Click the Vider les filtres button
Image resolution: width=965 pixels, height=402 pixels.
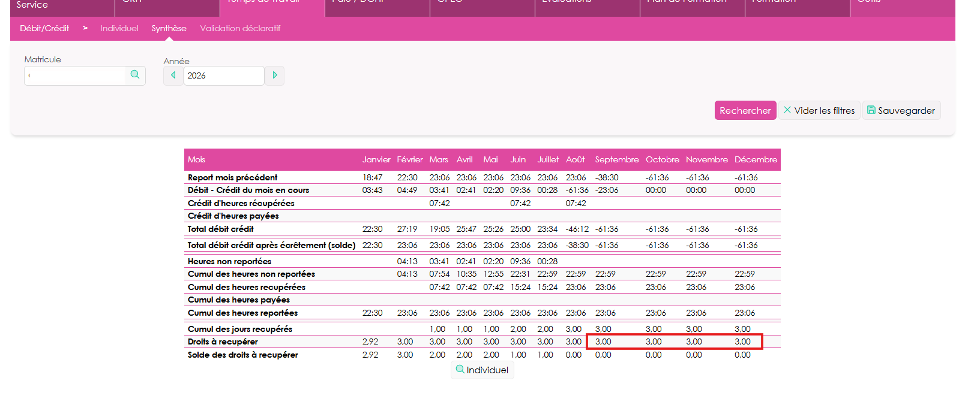point(819,110)
